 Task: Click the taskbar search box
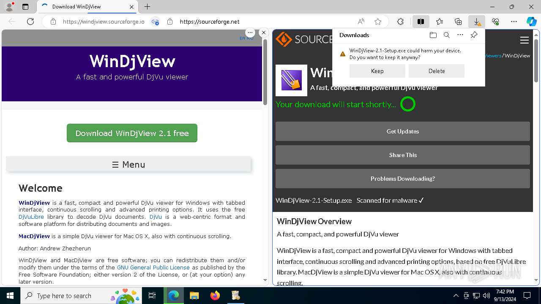tap(81, 296)
